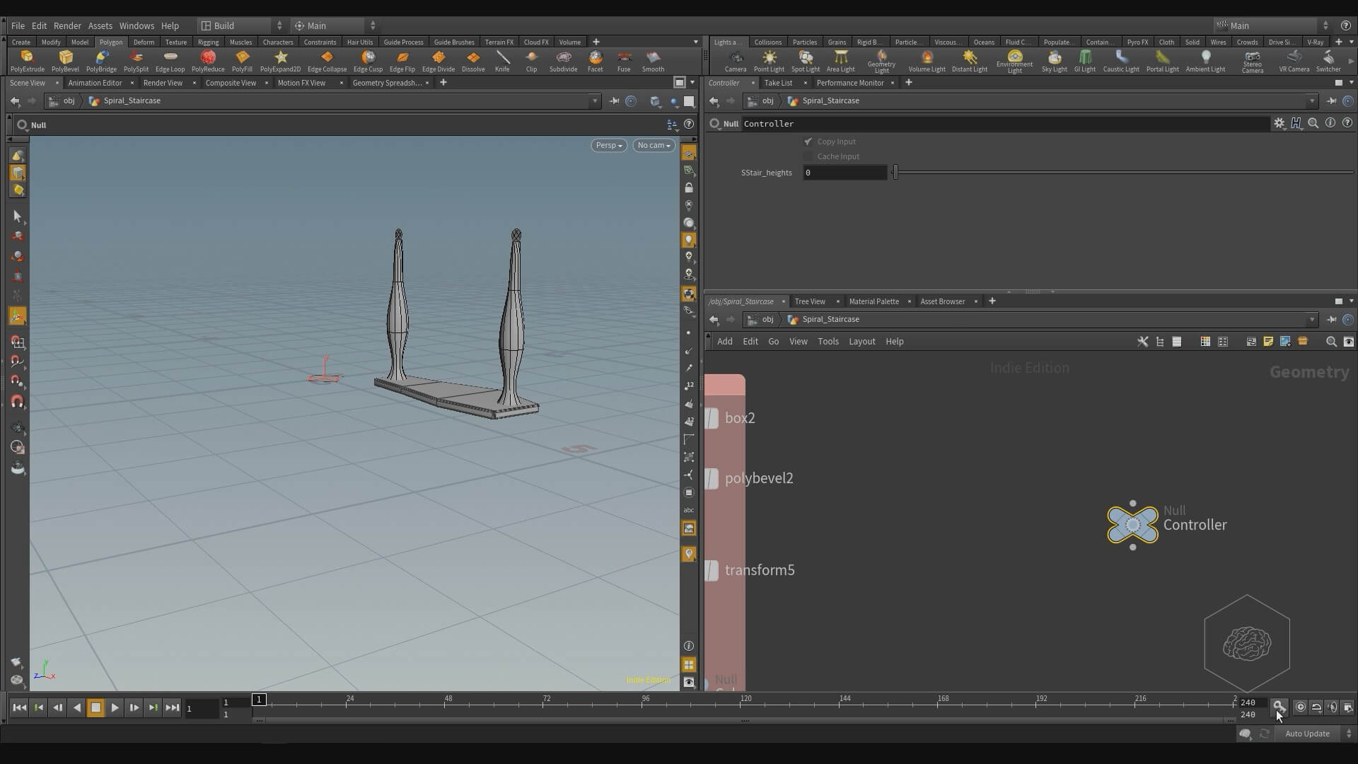Switch to the Geometry Spreadsheet tab
The image size is (1358, 764).
coord(386,83)
